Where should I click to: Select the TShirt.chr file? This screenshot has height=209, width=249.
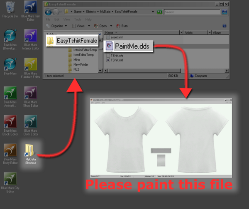point(115,55)
